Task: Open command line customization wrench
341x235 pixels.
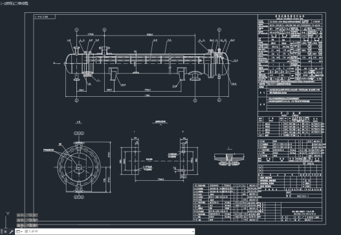Action: click(x=12, y=232)
